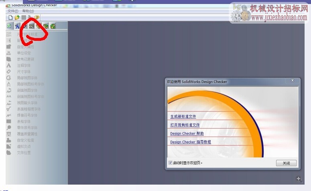Select the A-A 剖面视图标号字体 icon
The image size is (311, 191).
pos(9,97)
